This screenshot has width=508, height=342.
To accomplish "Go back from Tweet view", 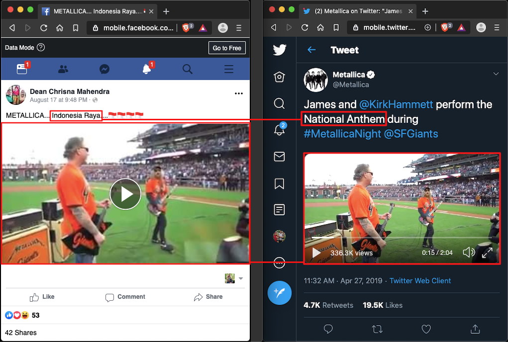I will coord(311,50).
